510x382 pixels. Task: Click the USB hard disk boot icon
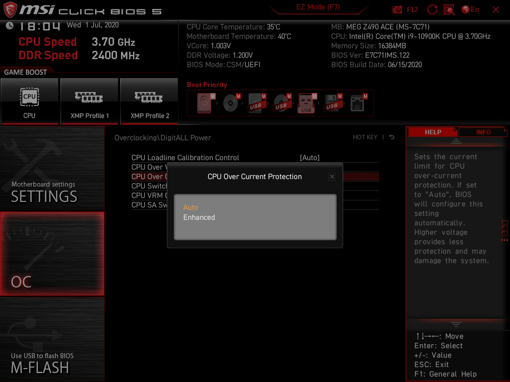pos(255,102)
